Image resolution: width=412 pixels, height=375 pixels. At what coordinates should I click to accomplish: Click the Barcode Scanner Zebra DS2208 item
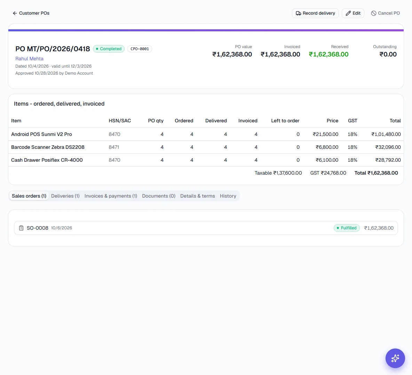click(x=48, y=147)
